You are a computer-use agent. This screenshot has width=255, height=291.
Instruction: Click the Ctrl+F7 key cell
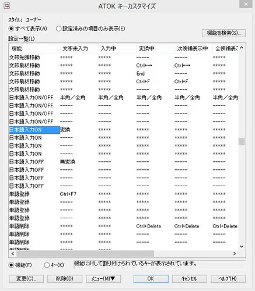click(68, 194)
